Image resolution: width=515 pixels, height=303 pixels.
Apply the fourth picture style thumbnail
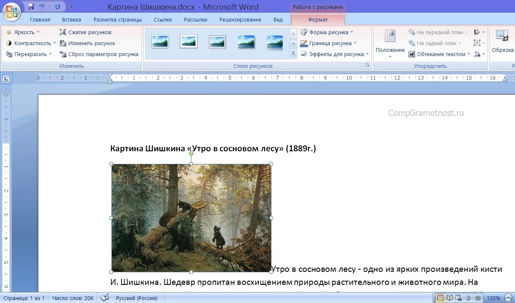[x=246, y=41]
